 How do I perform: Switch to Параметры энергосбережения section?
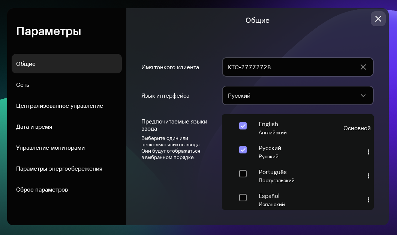(59, 169)
